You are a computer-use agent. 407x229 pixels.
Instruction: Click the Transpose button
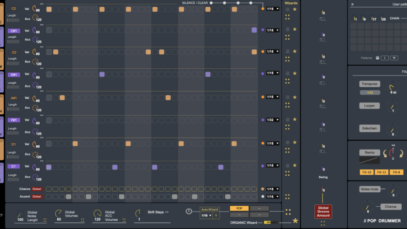click(370, 84)
